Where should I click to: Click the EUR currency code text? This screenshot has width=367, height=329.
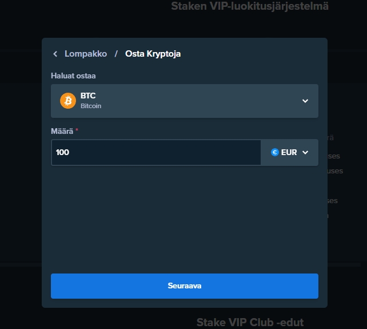[289, 153]
